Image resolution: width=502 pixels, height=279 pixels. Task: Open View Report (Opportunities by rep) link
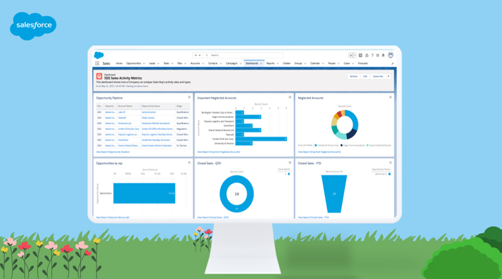[113, 218]
